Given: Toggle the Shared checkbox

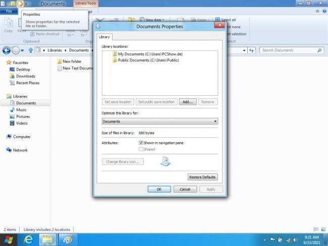Looking at the screenshot, I should [x=141, y=149].
